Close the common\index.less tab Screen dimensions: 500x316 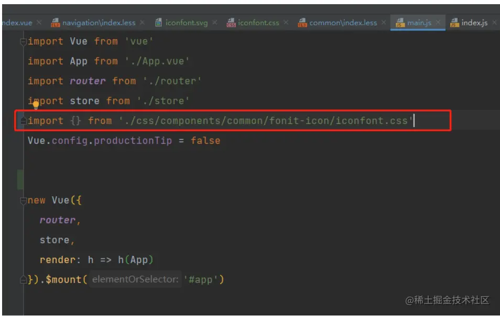pos(384,22)
